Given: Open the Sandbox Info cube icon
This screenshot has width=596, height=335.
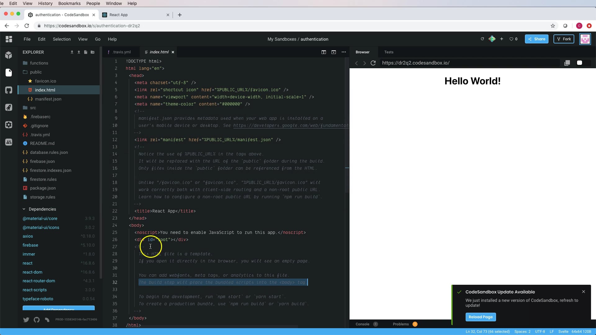Looking at the screenshot, I should [x=9, y=55].
